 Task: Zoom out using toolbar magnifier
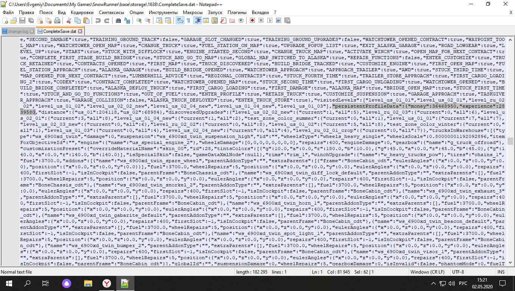[x=148, y=20]
